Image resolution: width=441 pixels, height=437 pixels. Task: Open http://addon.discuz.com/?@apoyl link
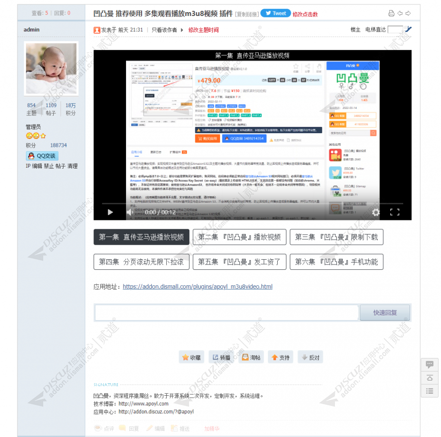pyautogui.click(x=156, y=411)
